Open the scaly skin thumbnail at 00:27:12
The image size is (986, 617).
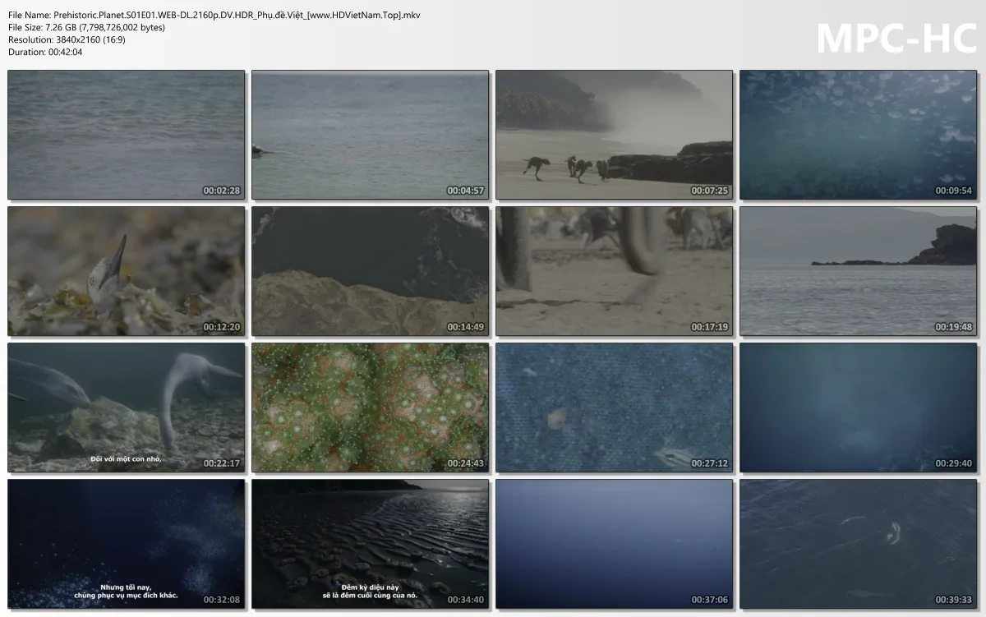(614, 407)
